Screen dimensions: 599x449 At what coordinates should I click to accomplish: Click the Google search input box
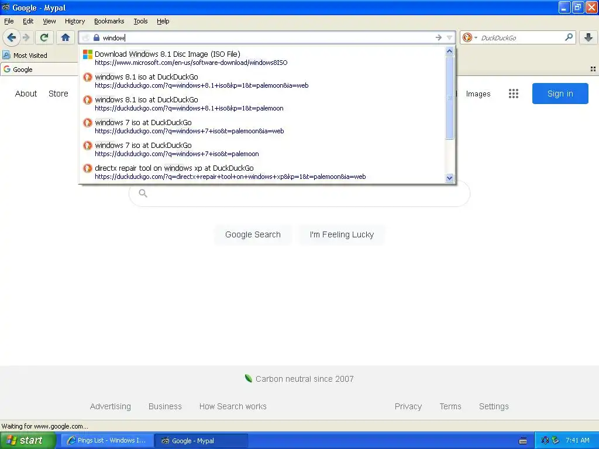[299, 194]
